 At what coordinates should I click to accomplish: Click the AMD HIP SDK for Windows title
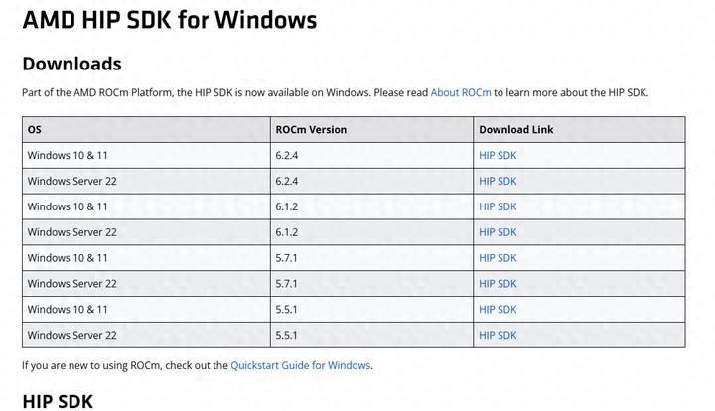point(169,20)
